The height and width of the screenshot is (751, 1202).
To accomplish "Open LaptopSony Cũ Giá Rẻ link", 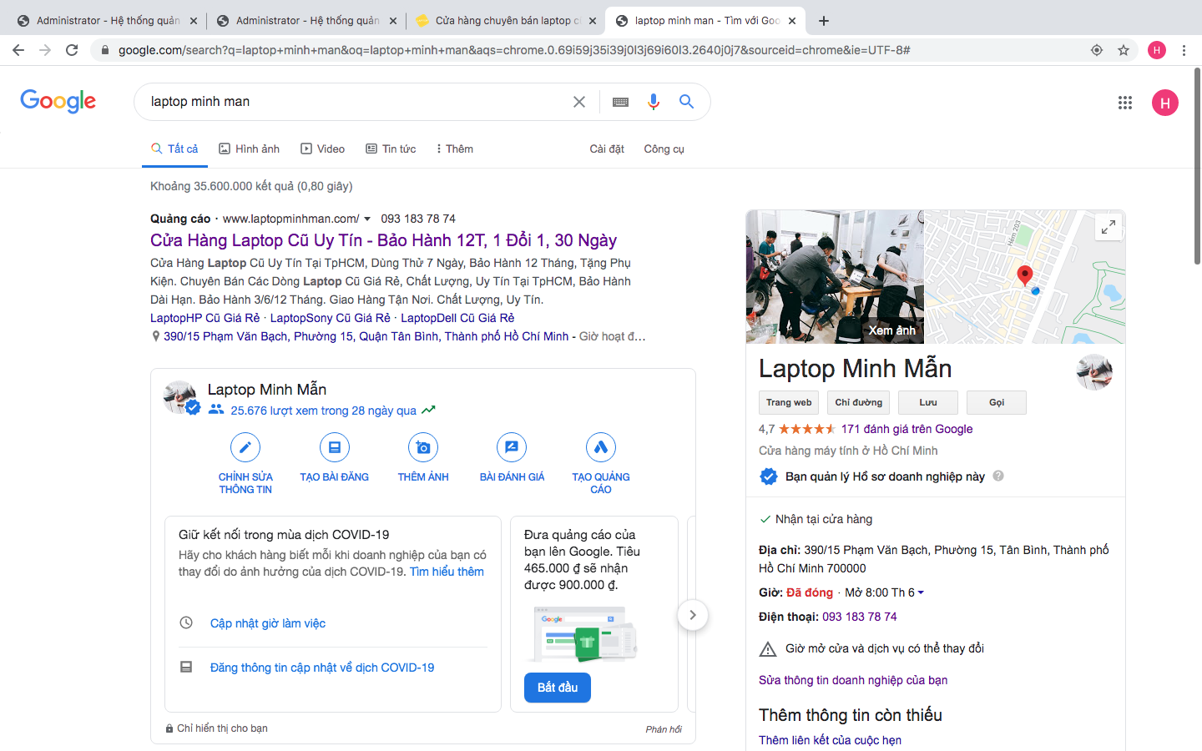I will [x=330, y=318].
